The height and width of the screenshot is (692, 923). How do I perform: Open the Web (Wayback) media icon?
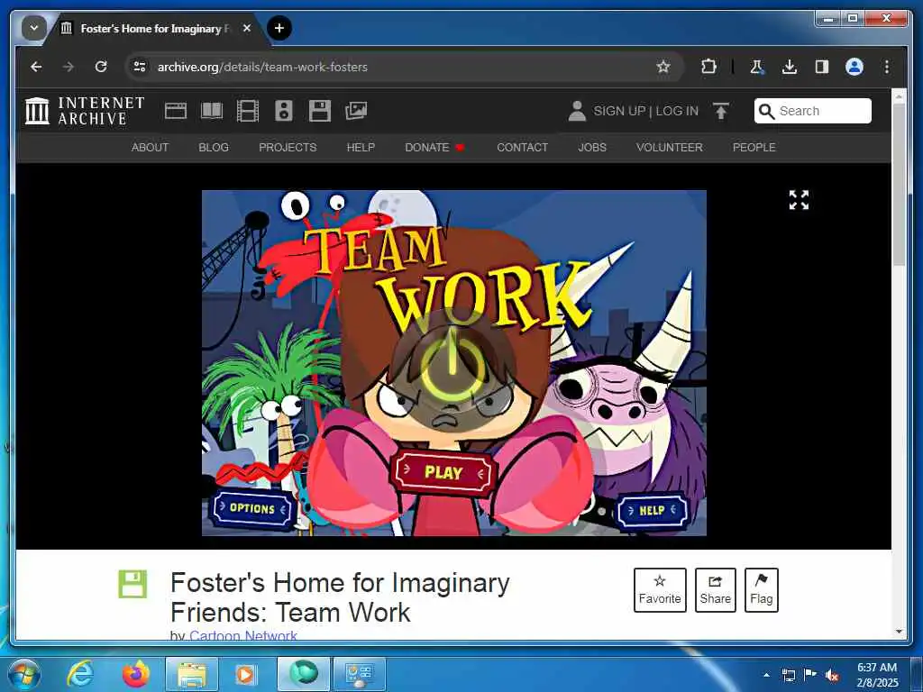tap(176, 111)
